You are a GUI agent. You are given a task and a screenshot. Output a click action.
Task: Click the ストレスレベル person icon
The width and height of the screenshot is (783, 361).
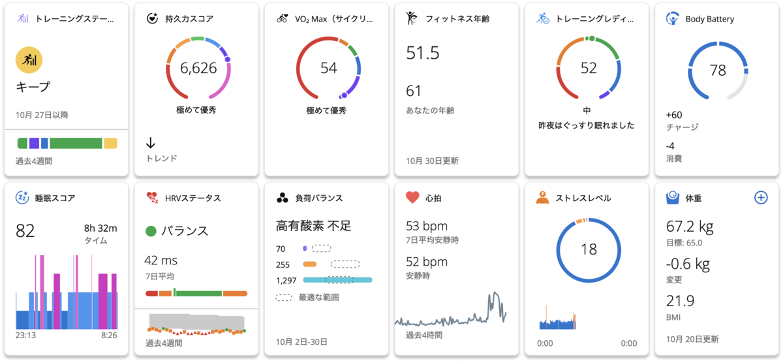tap(542, 197)
